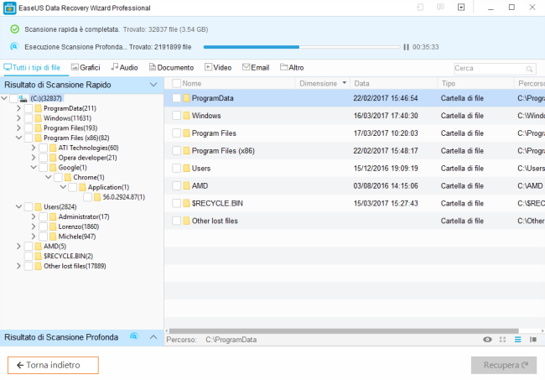Select $RECYCLE.BIN(2) in tree
The image size is (545, 380).
tap(68, 256)
